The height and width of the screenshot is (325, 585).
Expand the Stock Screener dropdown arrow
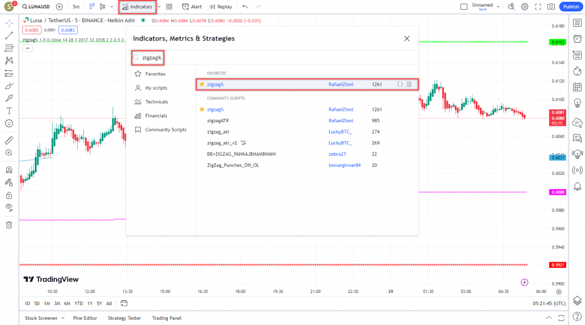[63, 318]
